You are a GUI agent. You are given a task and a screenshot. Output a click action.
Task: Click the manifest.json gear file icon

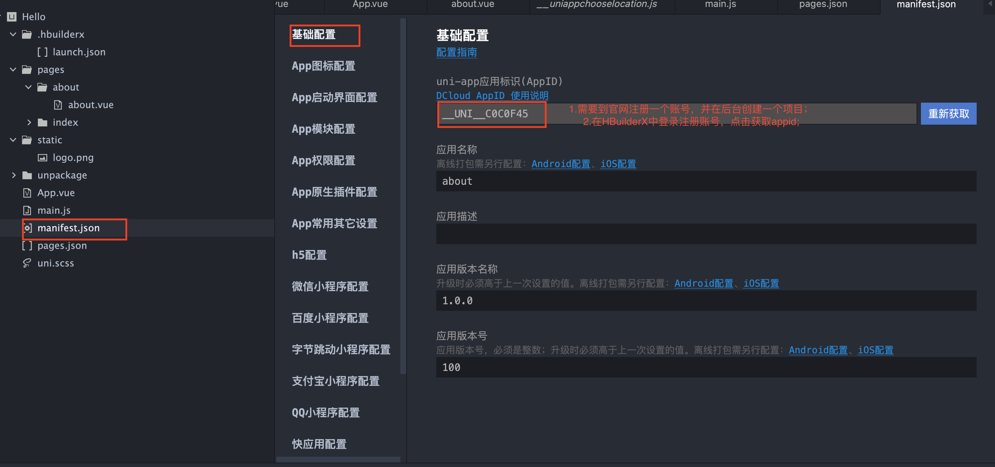pyautogui.click(x=27, y=228)
